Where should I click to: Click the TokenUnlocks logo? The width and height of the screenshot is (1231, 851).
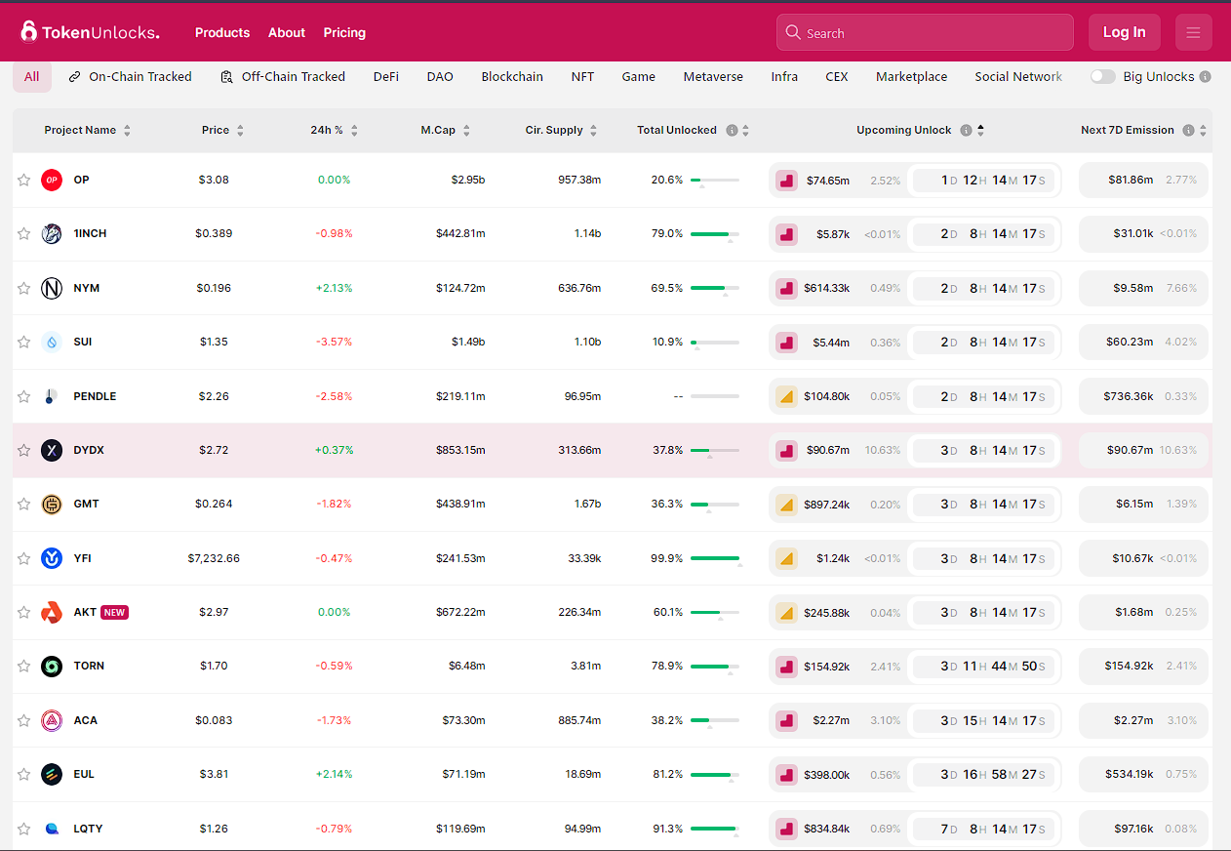click(x=90, y=32)
